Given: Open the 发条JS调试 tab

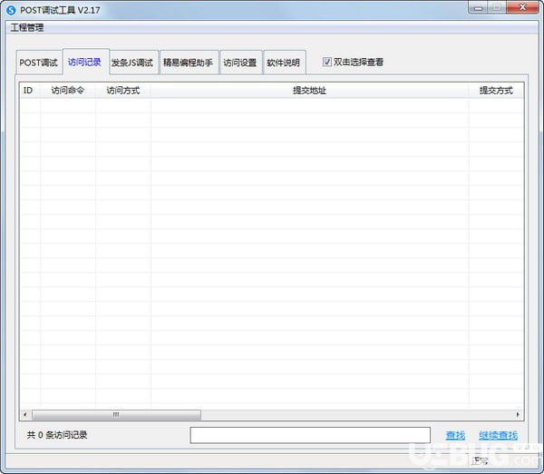Looking at the screenshot, I should (x=132, y=63).
